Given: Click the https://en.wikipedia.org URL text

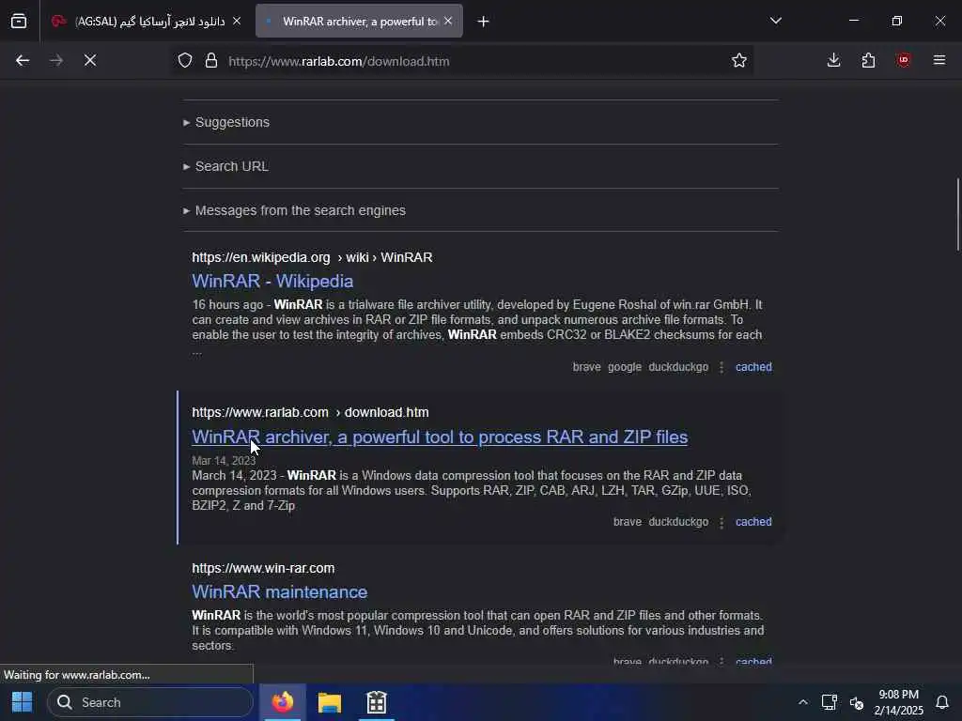Looking at the screenshot, I should [x=261, y=257].
